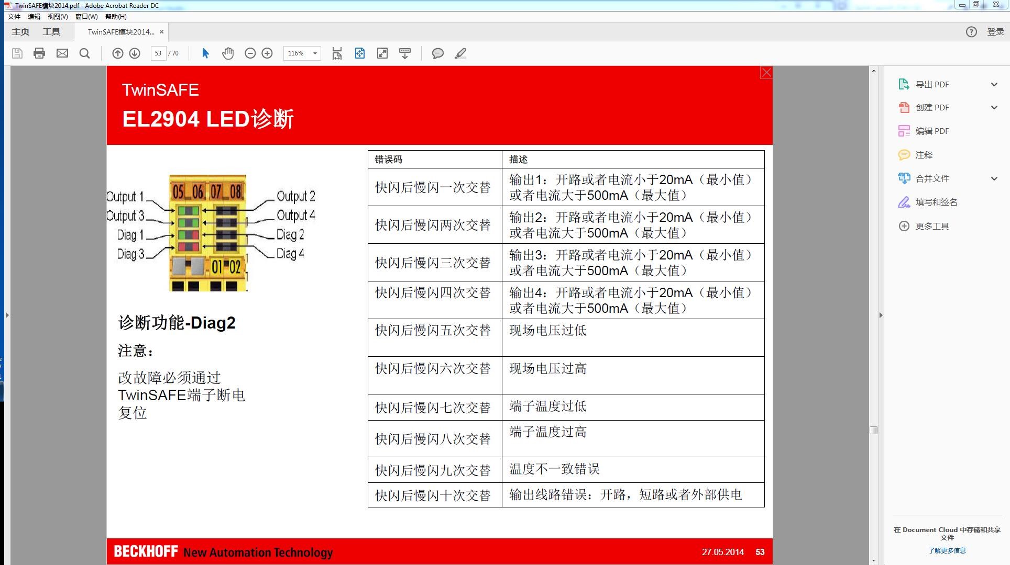This screenshot has width=1010, height=565.
Task: Click the EL2904 terminal module image
Action: (x=208, y=233)
